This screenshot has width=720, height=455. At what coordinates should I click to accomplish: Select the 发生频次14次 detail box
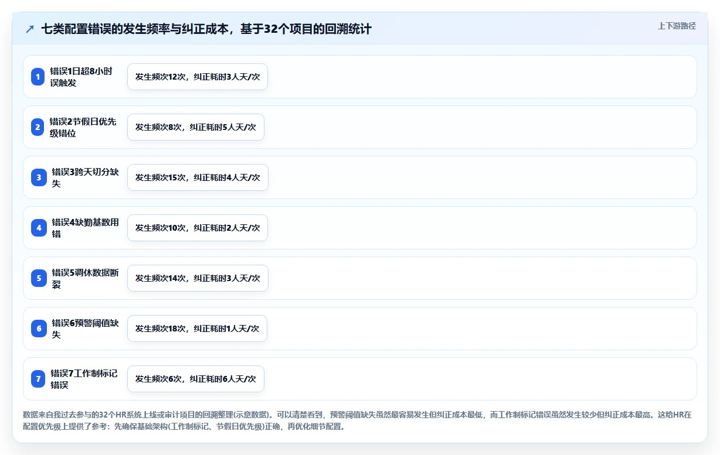click(198, 278)
